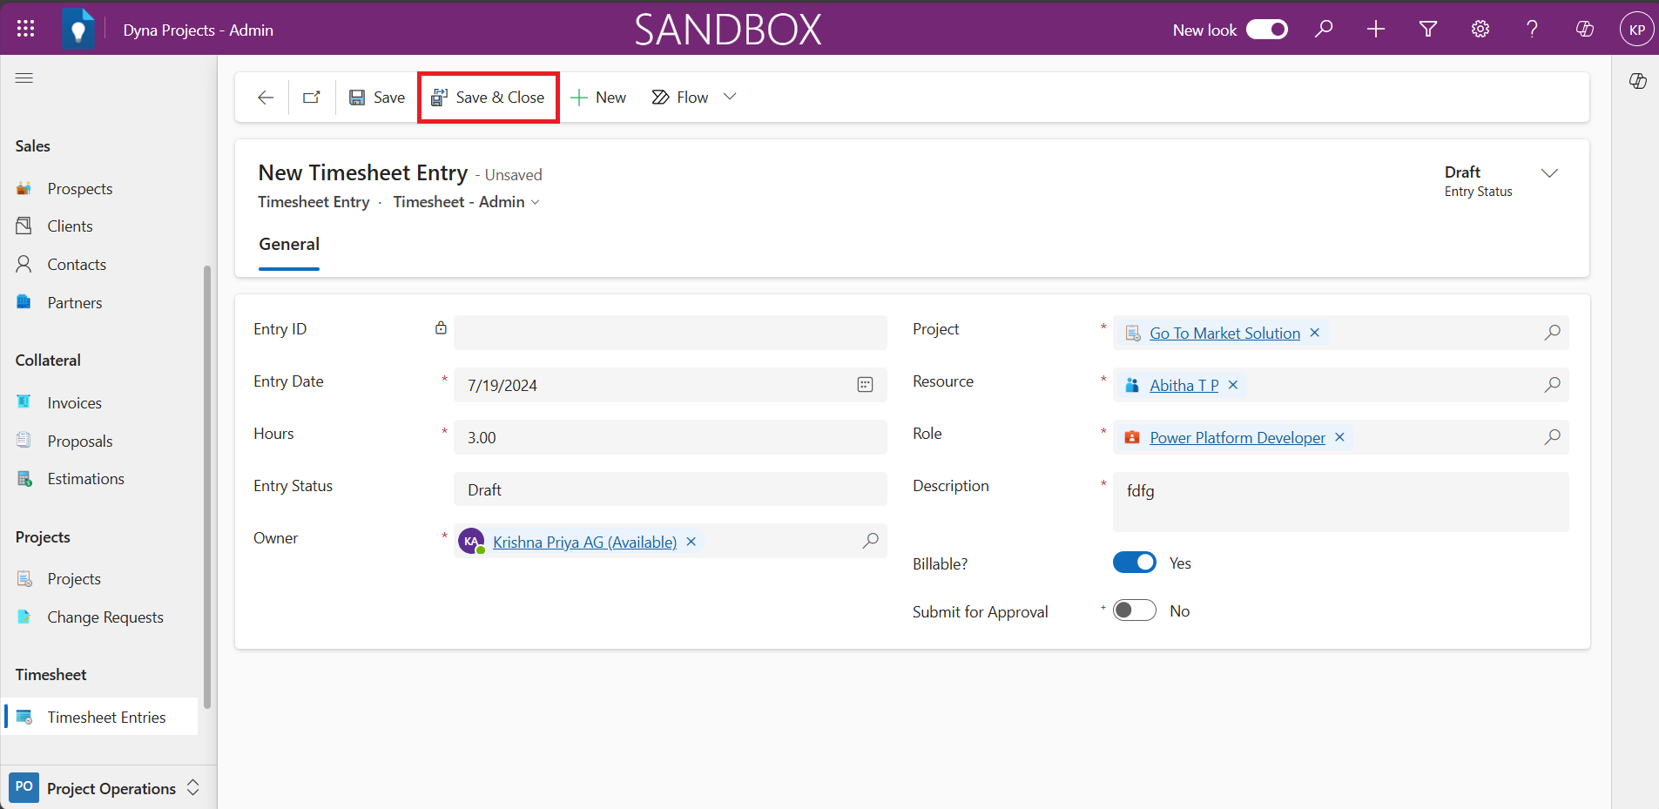Disable the Billable? toggle

pos(1135,562)
